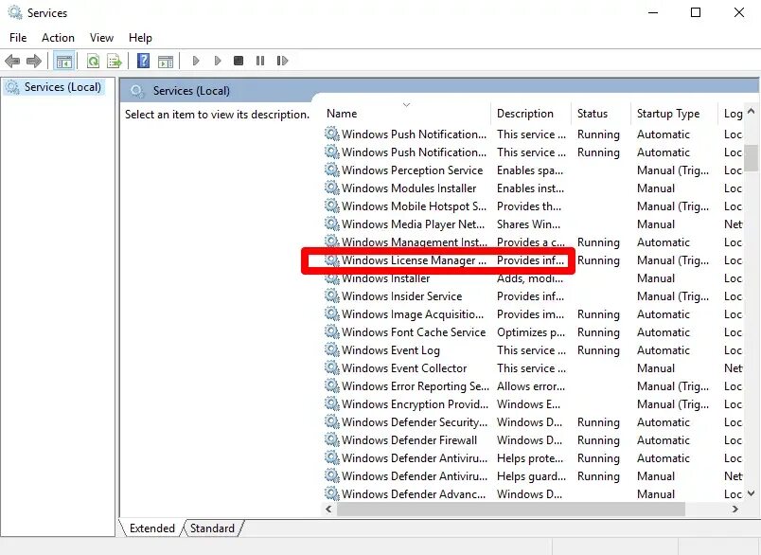Click gear icon beside Windows Modules Installer
The width and height of the screenshot is (761, 555).
click(x=332, y=188)
